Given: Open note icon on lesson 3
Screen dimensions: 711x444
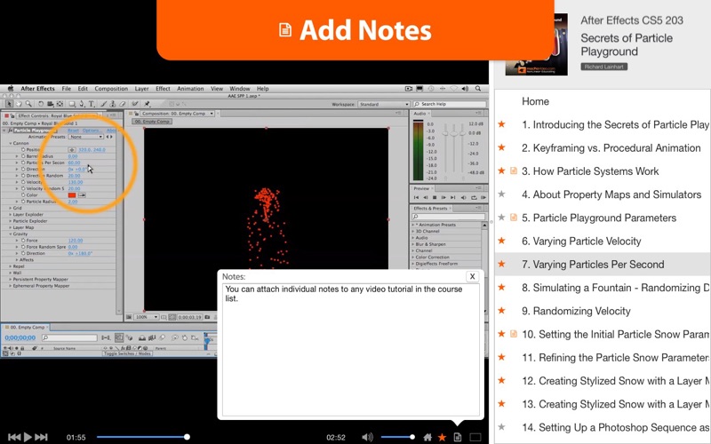Looking at the screenshot, I should [514, 170].
